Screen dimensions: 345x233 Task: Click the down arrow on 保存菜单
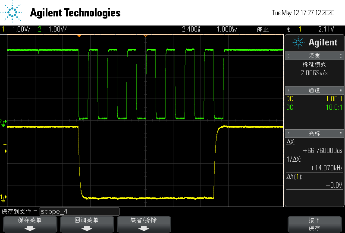(30, 229)
